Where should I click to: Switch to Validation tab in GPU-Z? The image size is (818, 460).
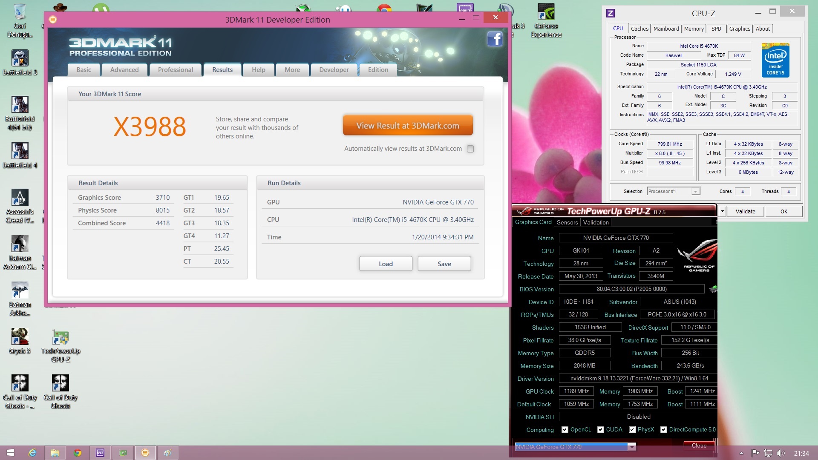tap(596, 222)
